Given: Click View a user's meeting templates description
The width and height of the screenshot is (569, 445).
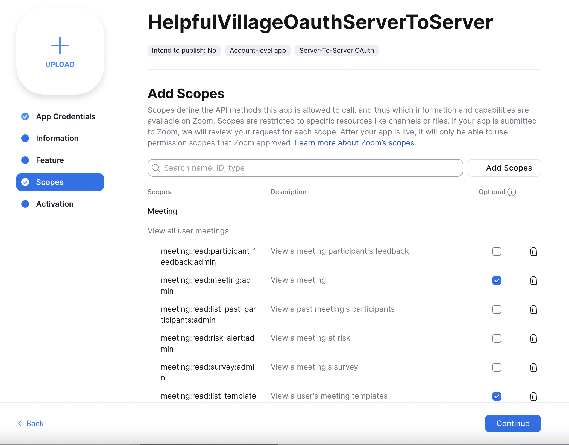Looking at the screenshot, I should coord(329,396).
